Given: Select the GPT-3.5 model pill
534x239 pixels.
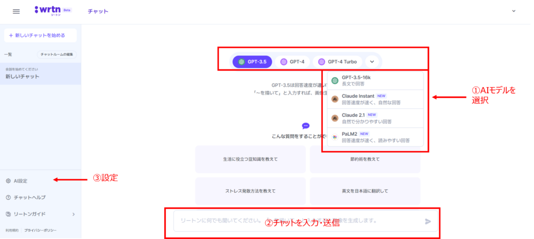Looking at the screenshot, I should [x=252, y=62].
